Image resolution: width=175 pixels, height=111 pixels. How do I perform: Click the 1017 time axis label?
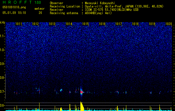(x=119, y=24)
